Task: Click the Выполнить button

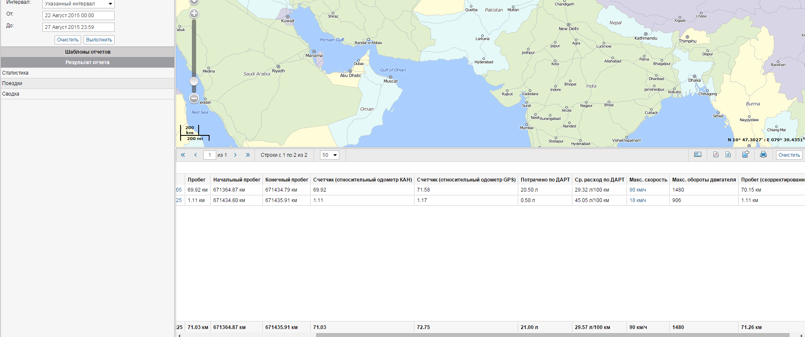Action: (99, 40)
